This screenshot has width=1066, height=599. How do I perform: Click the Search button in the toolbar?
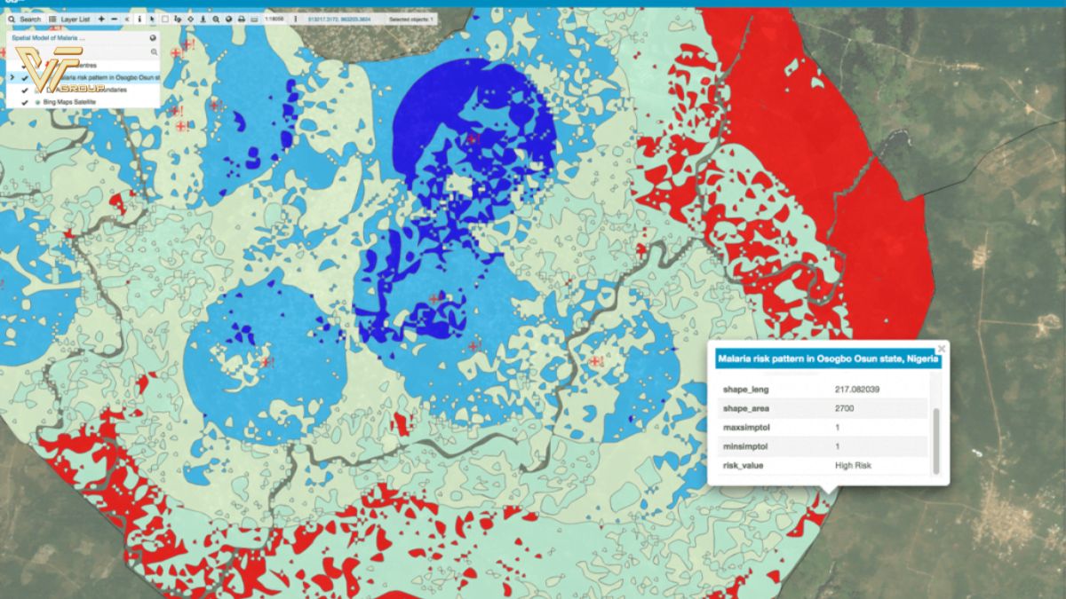click(25, 19)
